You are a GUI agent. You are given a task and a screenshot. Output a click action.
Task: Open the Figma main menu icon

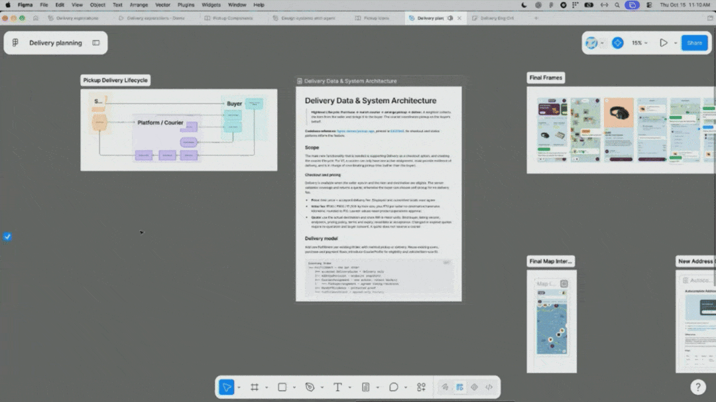click(x=15, y=42)
